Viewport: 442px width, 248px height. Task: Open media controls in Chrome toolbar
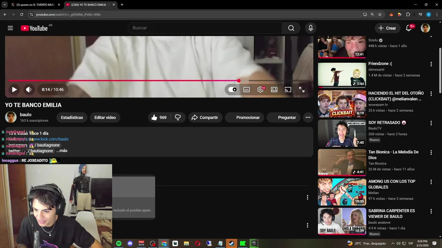[x=420, y=14]
